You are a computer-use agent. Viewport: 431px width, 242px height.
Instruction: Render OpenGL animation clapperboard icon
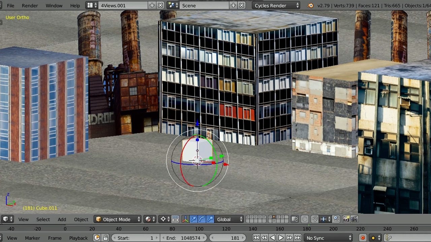(354, 219)
